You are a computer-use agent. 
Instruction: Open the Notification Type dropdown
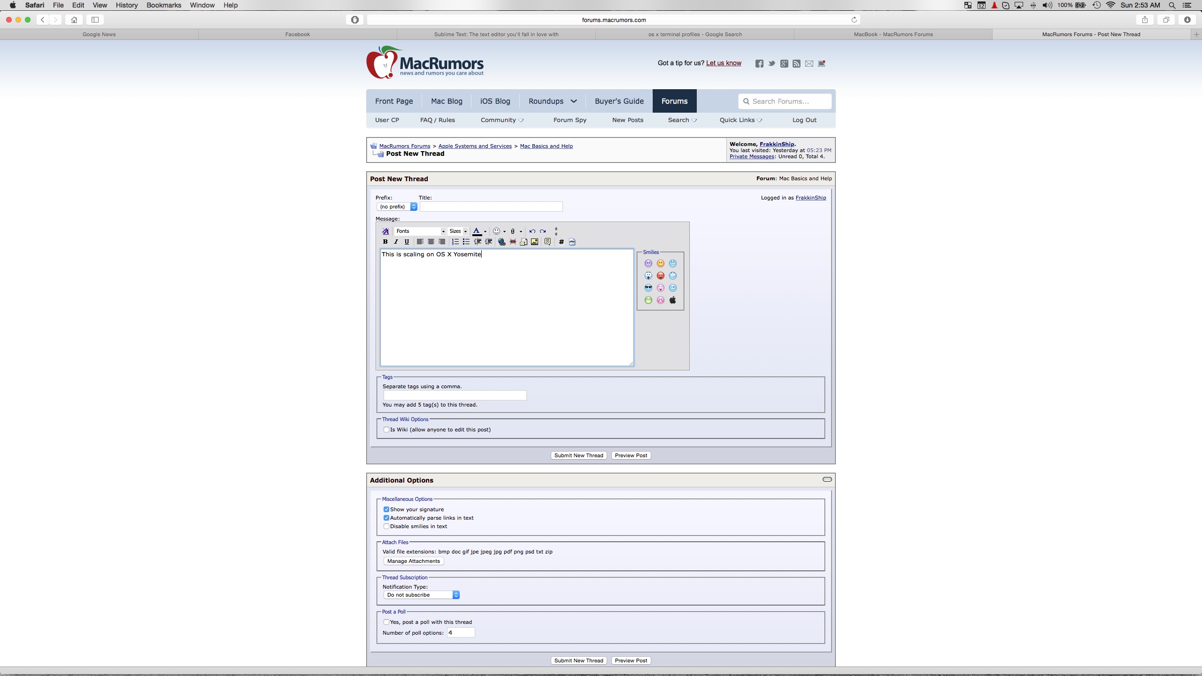point(422,595)
